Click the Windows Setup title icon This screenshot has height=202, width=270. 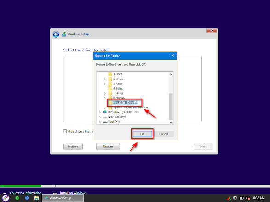(x=64, y=34)
